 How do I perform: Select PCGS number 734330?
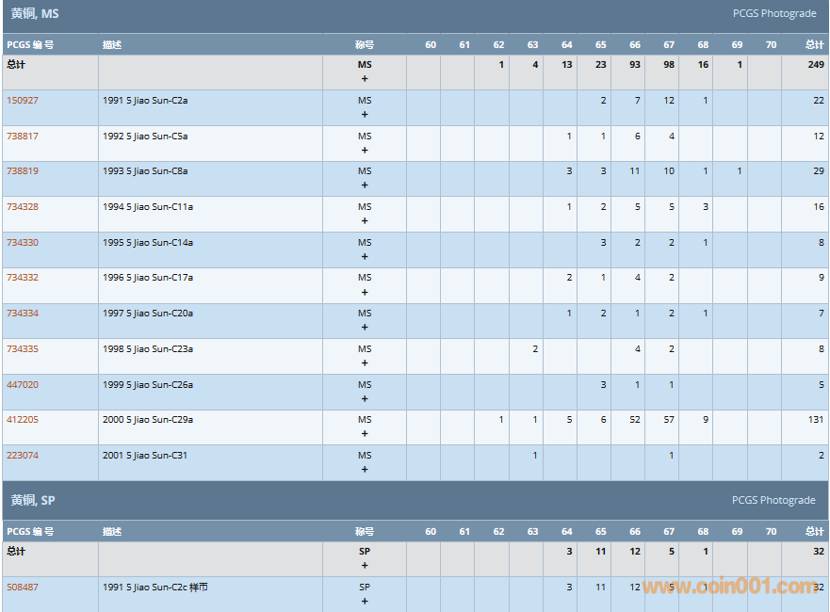point(23,243)
